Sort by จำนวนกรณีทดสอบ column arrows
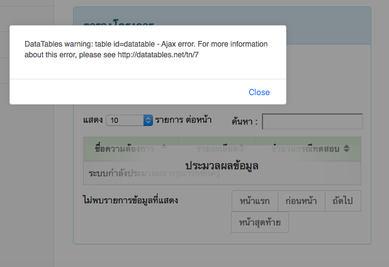Viewport: 389px width, 267px height. tap(347, 149)
